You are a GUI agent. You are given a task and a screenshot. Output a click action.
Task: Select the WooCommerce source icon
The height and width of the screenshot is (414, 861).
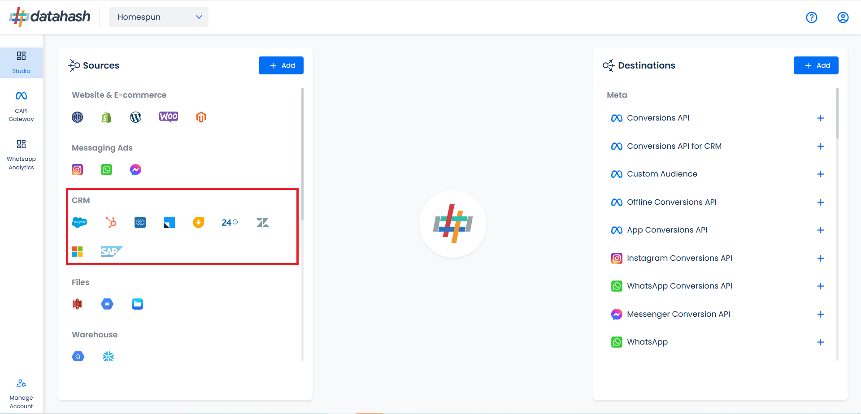(x=169, y=117)
